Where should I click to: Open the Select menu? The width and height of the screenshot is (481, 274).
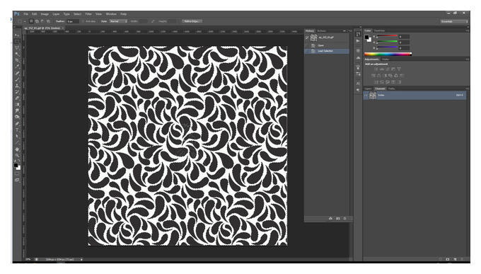(77, 14)
